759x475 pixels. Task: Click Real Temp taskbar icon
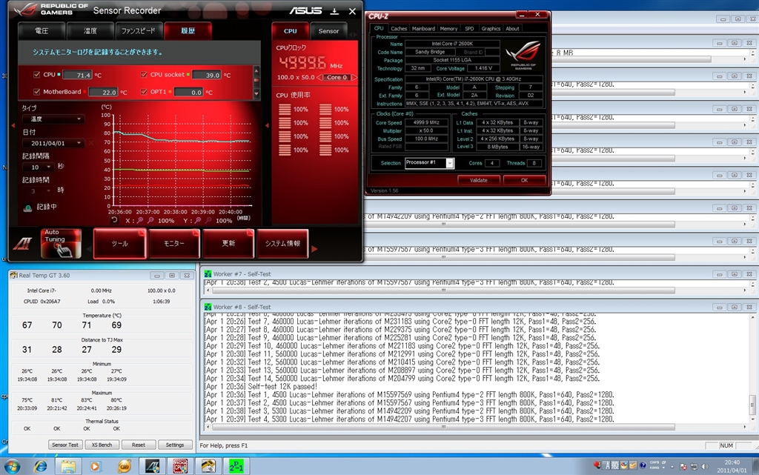pyautogui.click(x=208, y=466)
